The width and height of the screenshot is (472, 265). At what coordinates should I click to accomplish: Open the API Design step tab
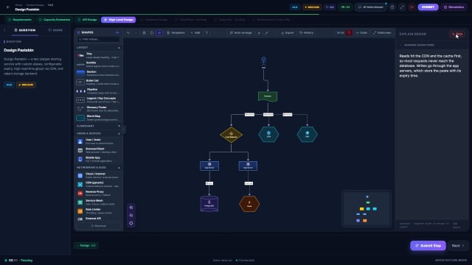pos(87,20)
